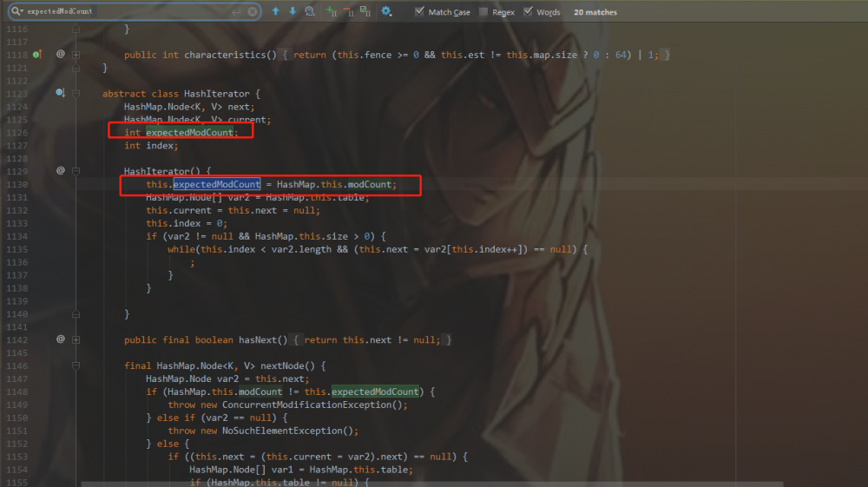
Task: Click line number 1148 in gutter
Action: (17, 392)
